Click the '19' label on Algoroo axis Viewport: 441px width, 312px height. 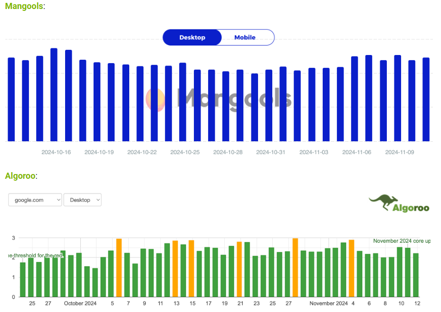tap(224, 303)
